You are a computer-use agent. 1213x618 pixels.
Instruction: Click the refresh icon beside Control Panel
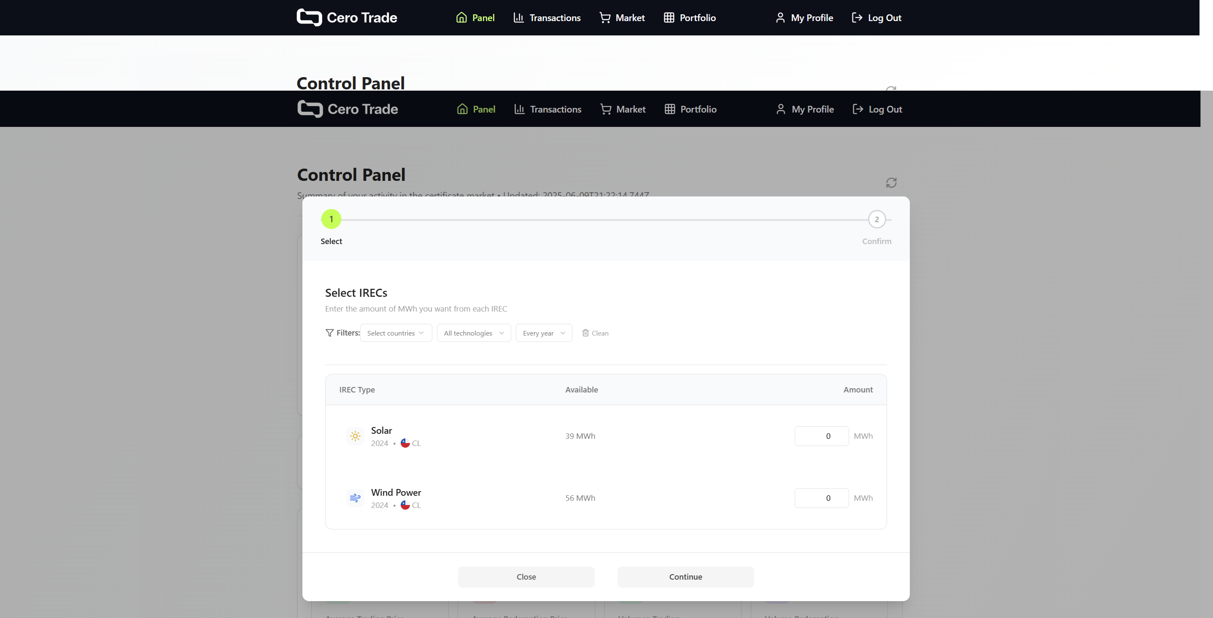click(891, 183)
